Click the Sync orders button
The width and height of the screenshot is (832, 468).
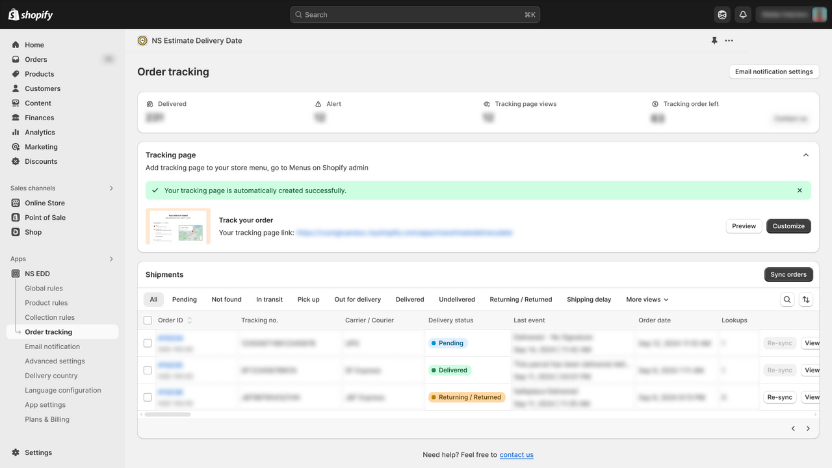[788, 274]
